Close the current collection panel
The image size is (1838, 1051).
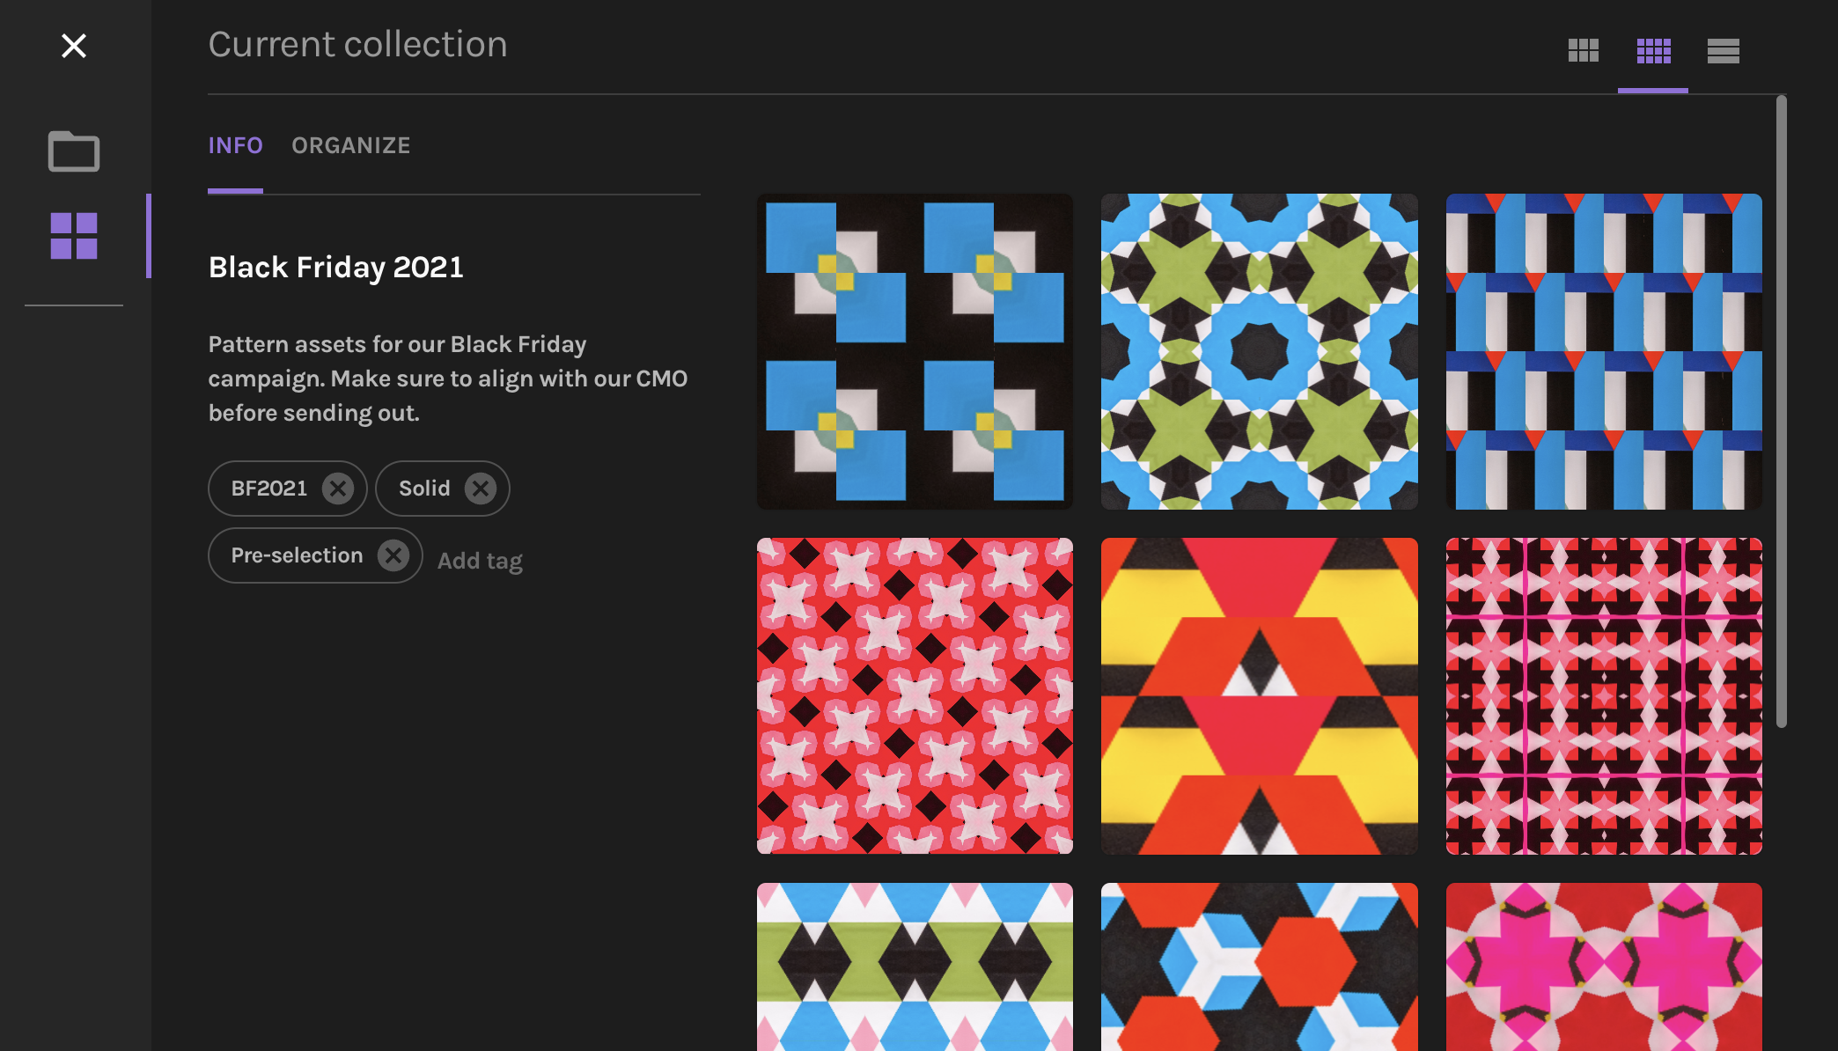point(74,46)
